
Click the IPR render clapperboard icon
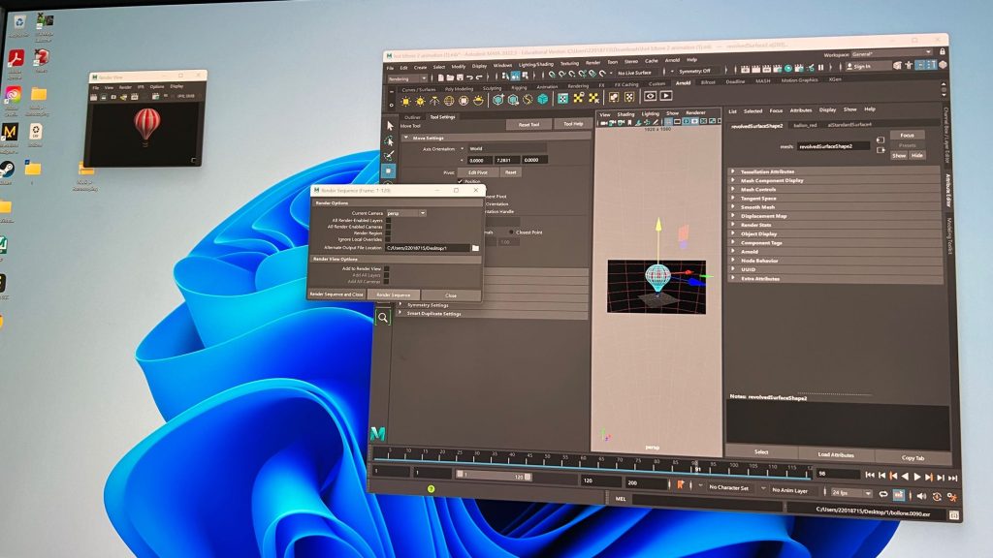point(766,68)
